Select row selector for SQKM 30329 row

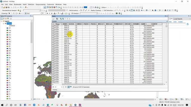click(53, 33)
